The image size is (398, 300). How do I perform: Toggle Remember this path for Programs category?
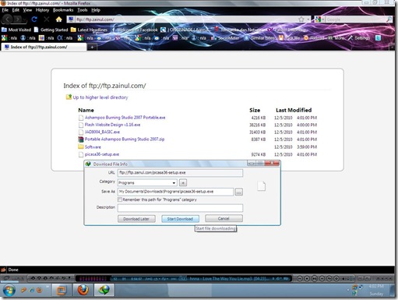pos(120,199)
